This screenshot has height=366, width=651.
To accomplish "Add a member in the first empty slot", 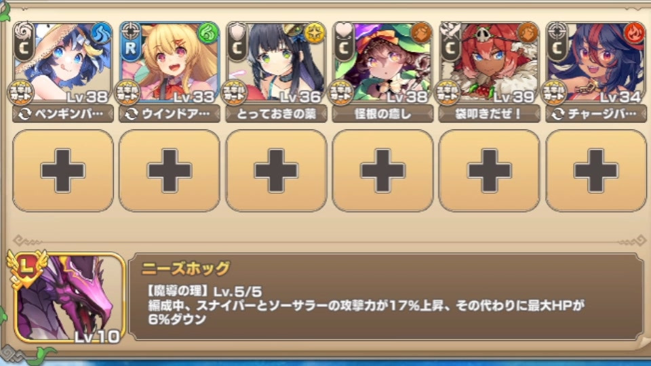I will [x=62, y=171].
